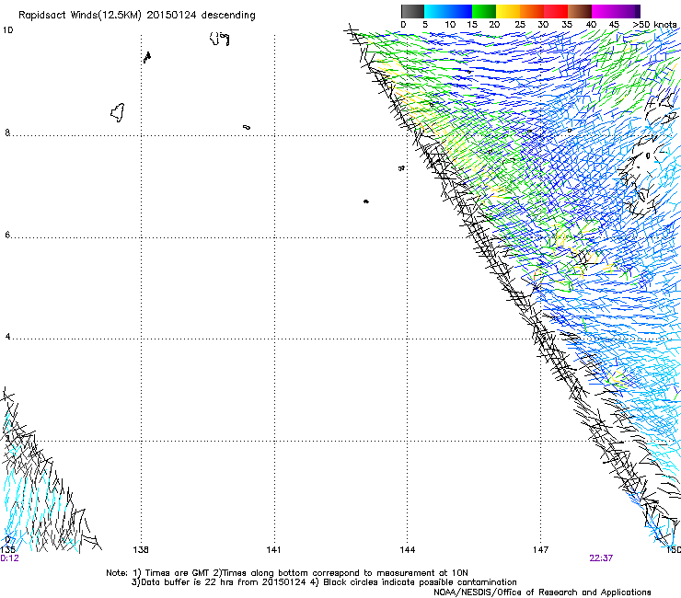Click the 141 longitude axis label
The image size is (681, 598).
273,550
